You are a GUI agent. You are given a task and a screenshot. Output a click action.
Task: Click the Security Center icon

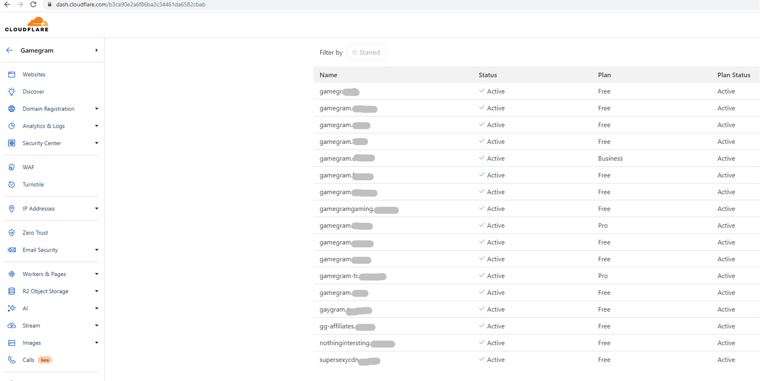tap(12, 143)
